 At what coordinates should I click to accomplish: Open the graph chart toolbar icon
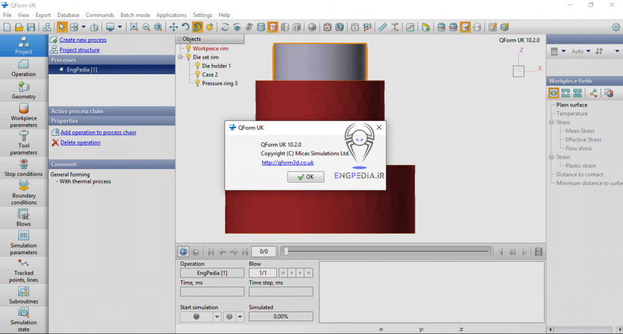410,27
